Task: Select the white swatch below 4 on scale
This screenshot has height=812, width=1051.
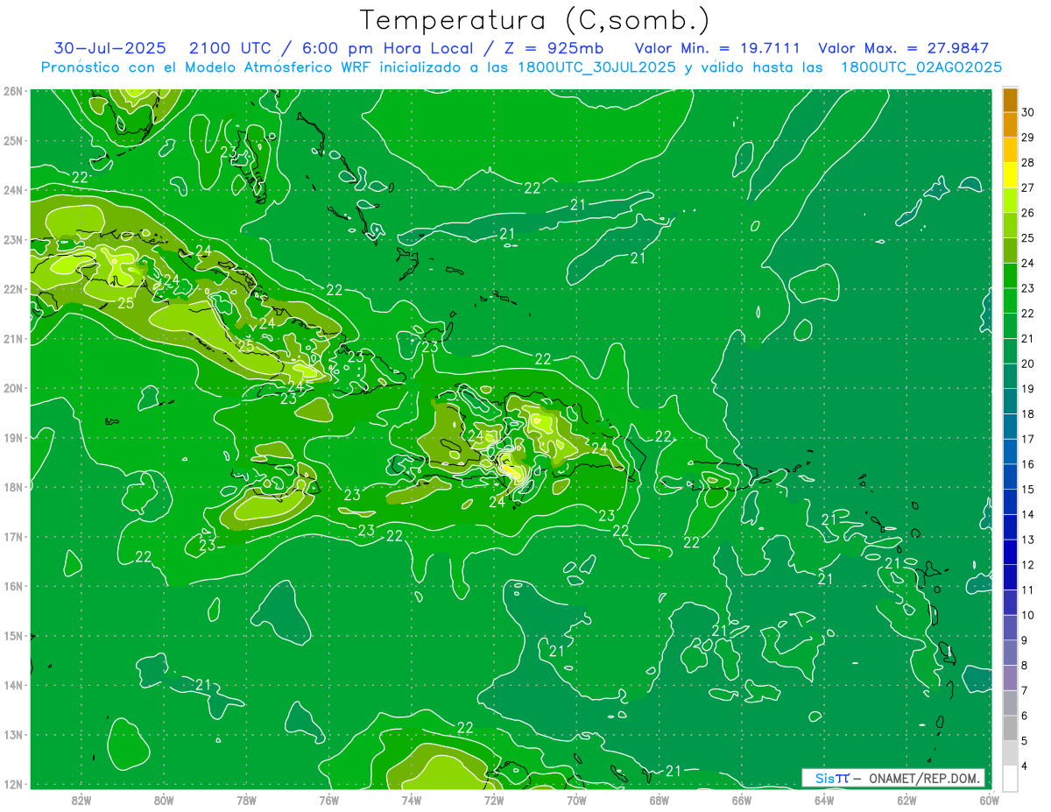Action: [x=1010, y=778]
